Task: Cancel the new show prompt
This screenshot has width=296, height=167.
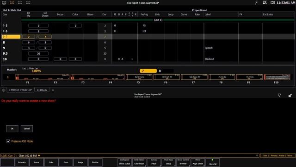Action: 27,129
